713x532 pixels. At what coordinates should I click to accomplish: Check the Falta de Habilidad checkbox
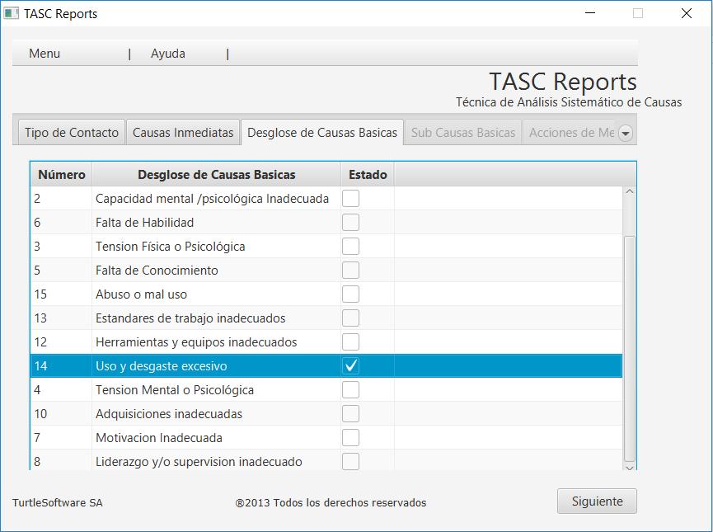350,223
